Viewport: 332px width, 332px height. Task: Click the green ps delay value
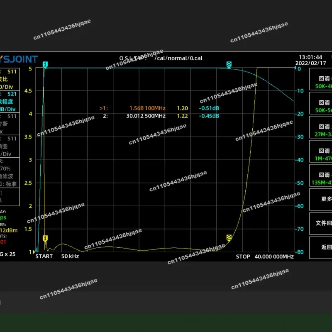[x=3, y=217]
